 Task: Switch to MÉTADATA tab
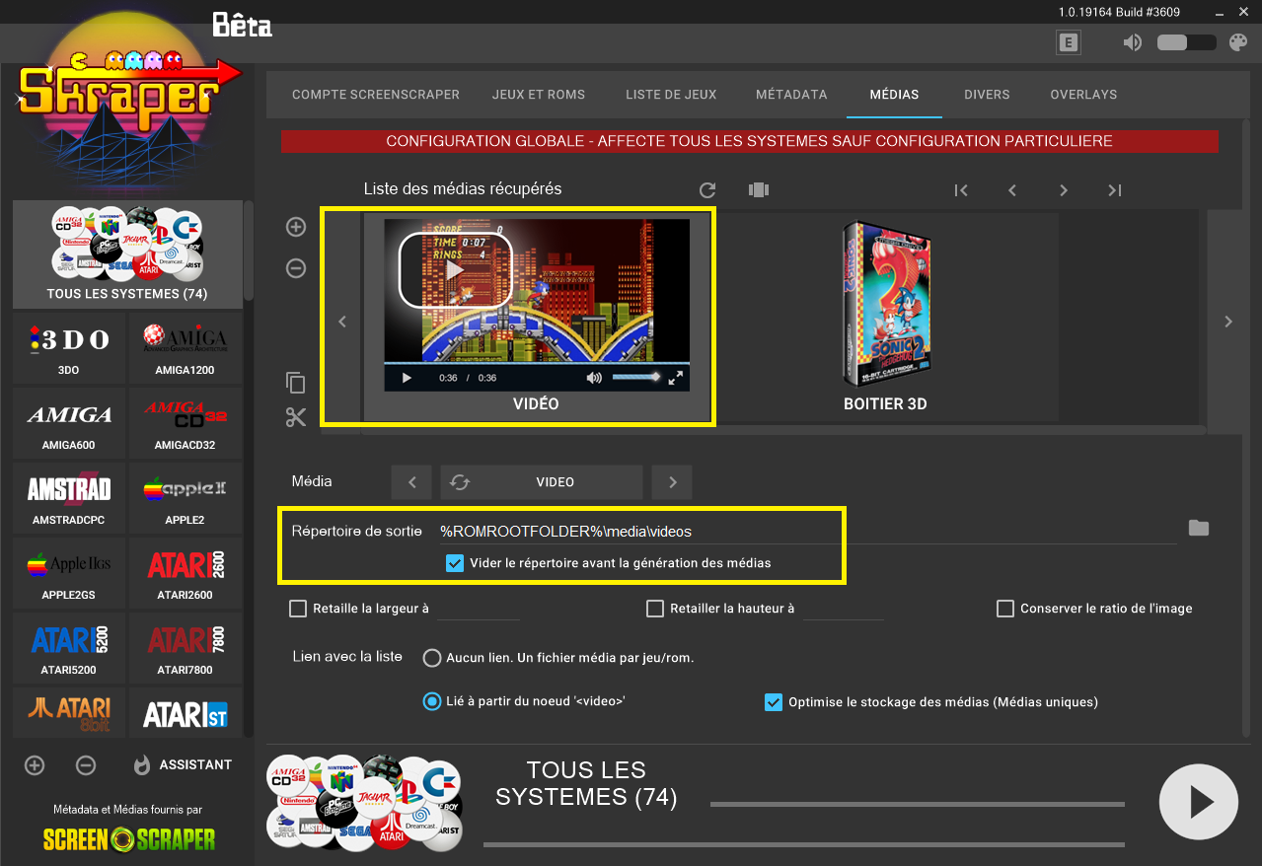pos(791,95)
